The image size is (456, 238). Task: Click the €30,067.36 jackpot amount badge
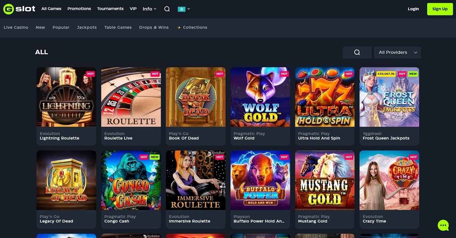386,74
